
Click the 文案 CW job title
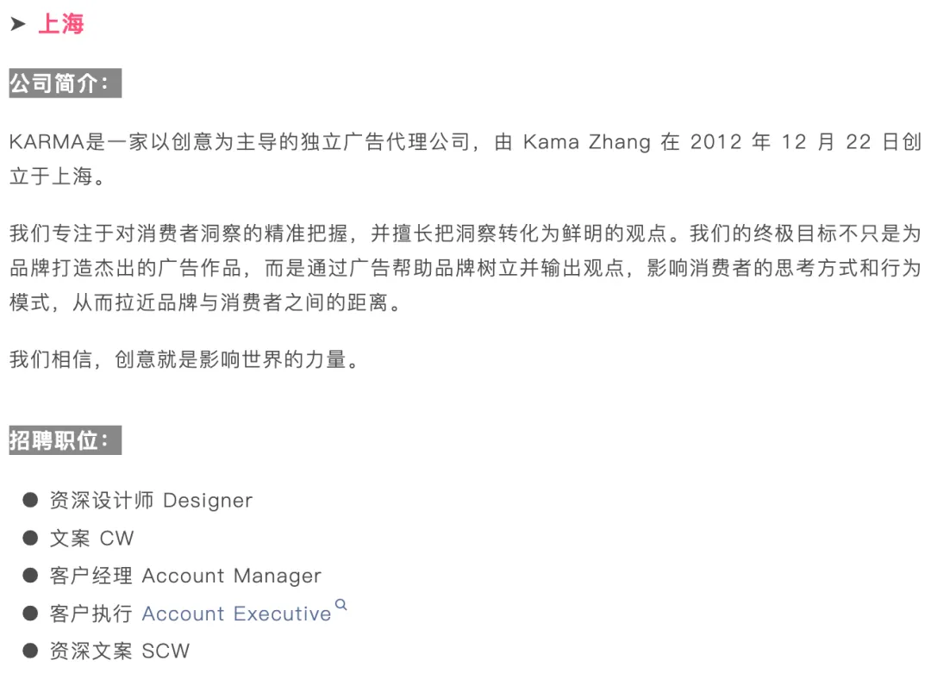92,538
